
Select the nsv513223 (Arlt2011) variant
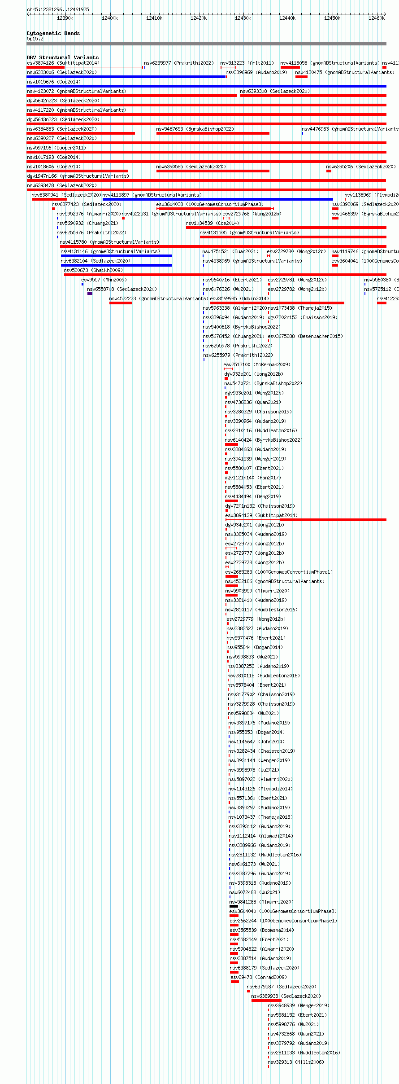click(x=247, y=63)
